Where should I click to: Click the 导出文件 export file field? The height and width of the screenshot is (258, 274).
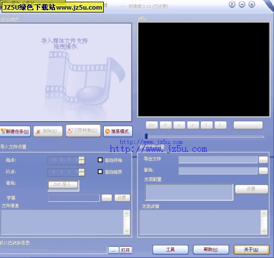(x=218, y=160)
